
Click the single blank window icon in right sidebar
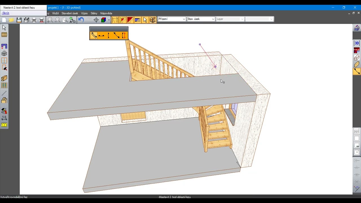pyautogui.click(x=357, y=138)
